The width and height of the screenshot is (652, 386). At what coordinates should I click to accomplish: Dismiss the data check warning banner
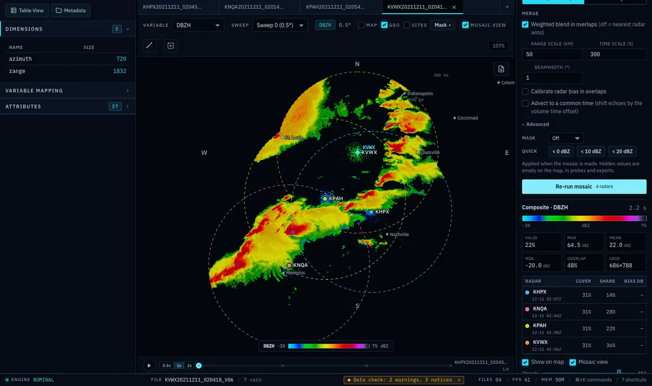459,379
